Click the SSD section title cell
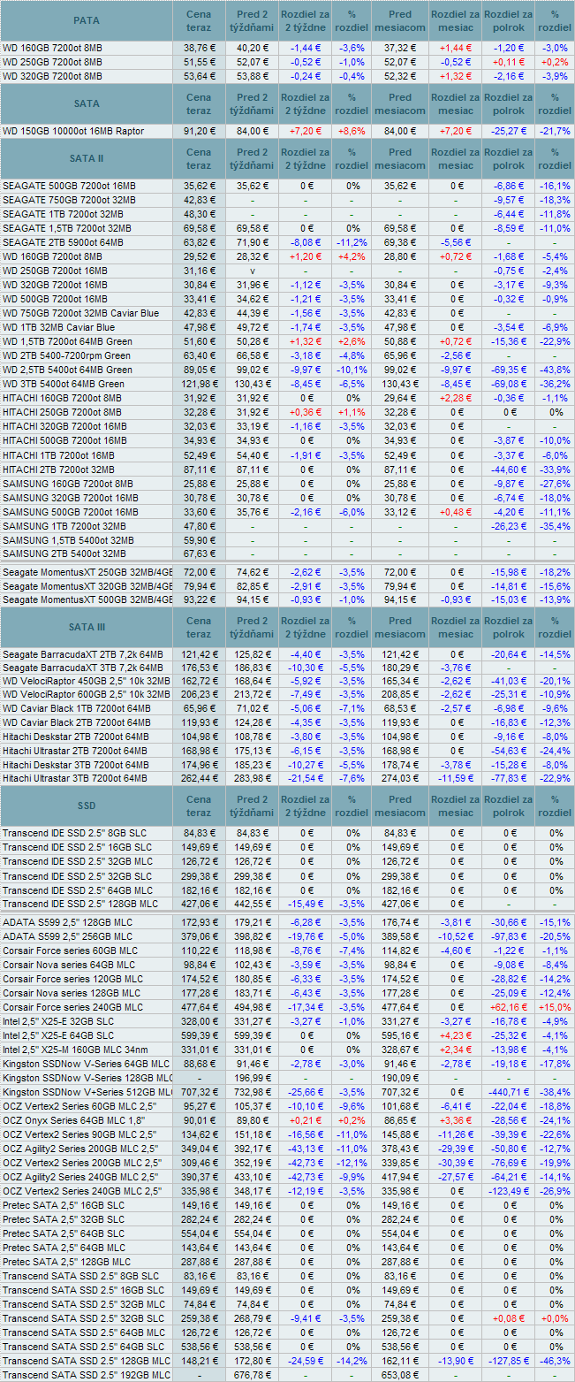The height and width of the screenshot is (1382, 575). coord(87,806)
